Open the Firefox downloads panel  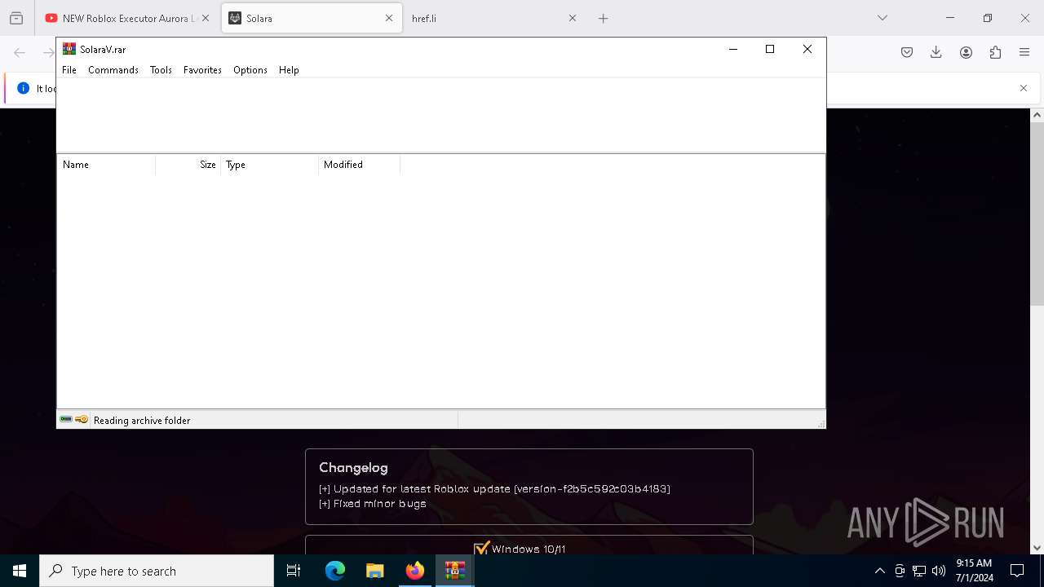tap(936, 52)
